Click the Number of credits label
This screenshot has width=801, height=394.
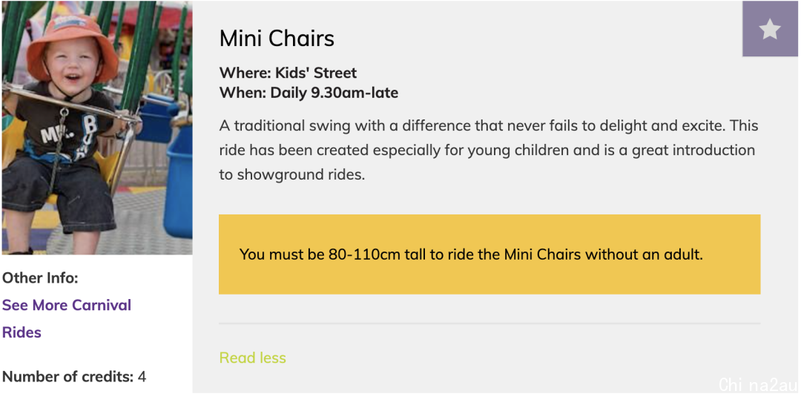68,377
